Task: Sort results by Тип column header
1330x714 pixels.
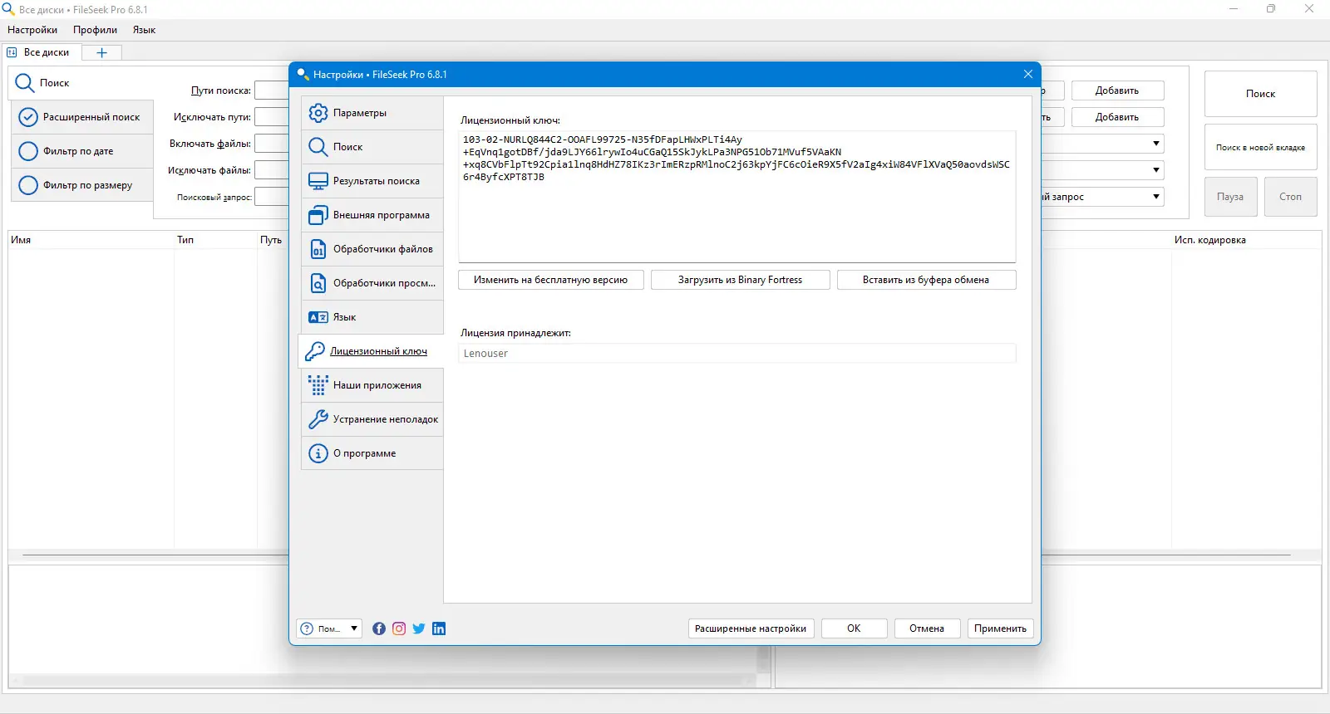Action: tap(215, 240)
